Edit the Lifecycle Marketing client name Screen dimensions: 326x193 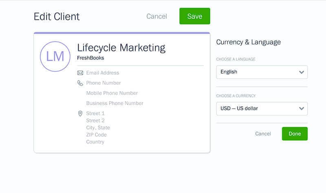(x=121, y=48)
